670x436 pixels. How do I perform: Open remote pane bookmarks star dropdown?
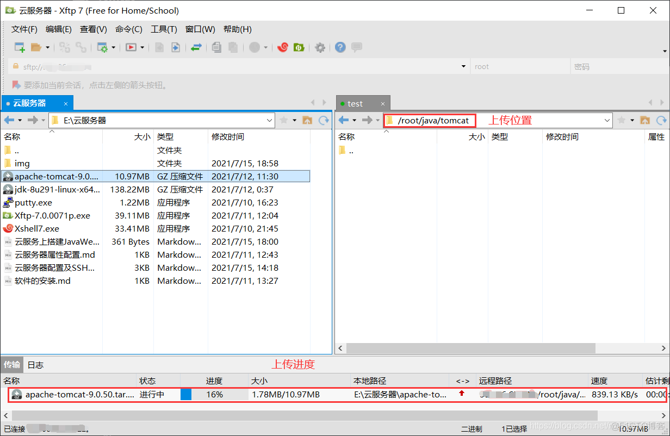[632, 120]
